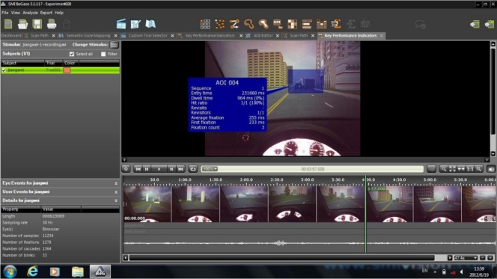
Task: Open the File menu
Action: click(x=5, y=13)
